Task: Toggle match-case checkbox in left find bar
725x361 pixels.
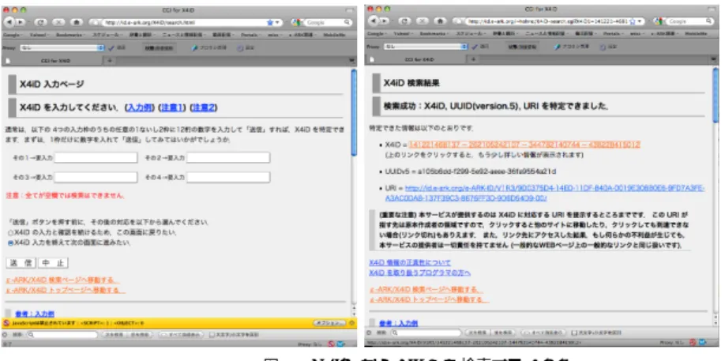Action: pos(212,334)
